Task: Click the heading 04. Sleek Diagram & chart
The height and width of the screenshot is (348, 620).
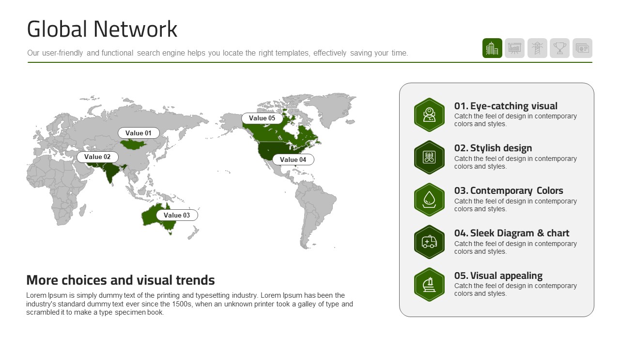Action: coord(511,233)
